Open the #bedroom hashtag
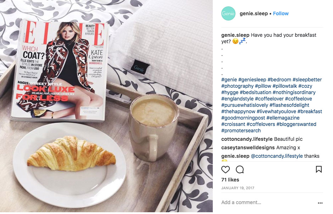333x214 pixels. point(279,80)
